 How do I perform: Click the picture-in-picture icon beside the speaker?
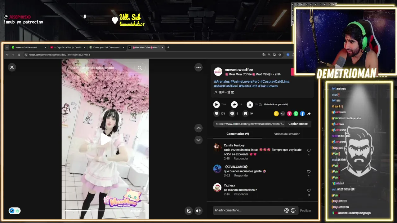[189, 211]
